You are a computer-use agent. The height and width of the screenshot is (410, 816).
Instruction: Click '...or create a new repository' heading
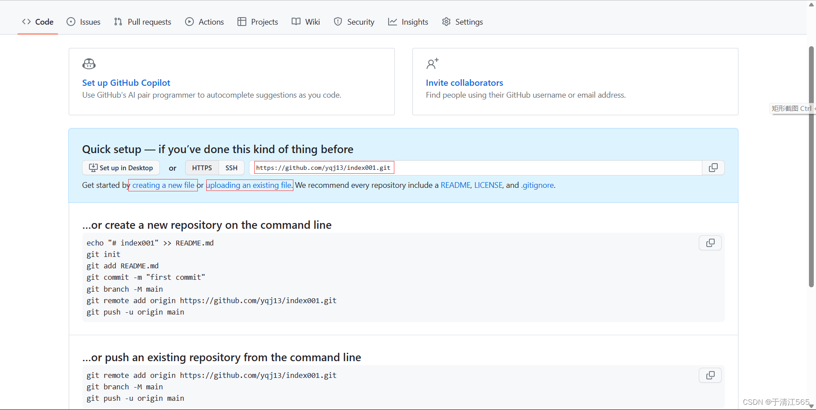pos(207,225)
